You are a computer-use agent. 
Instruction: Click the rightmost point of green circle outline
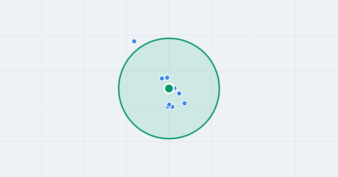point(219,88)
